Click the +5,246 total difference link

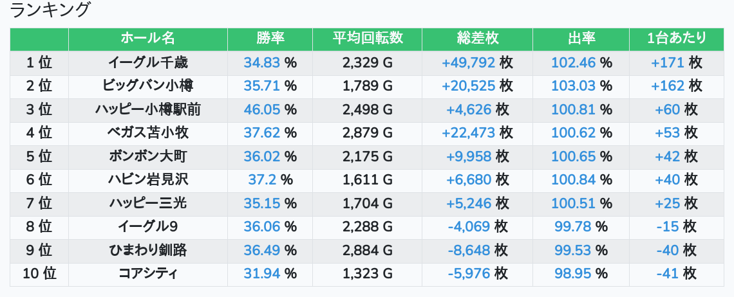coord(468,204)
